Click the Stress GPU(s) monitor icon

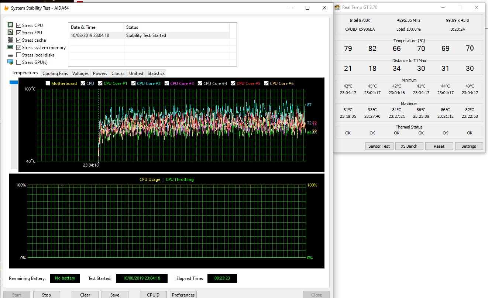click(x=10, y=62)
